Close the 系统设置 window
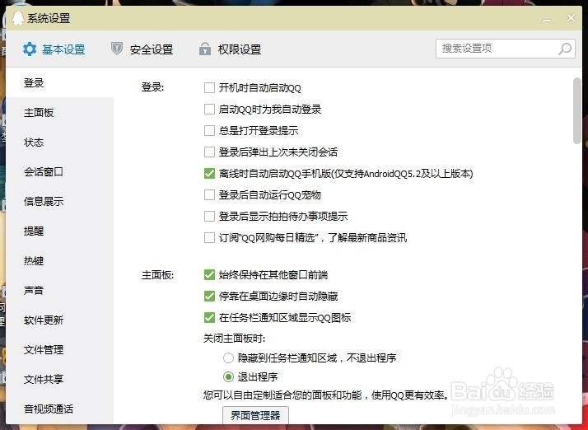 pyautogui.click(x=571, y=17)
